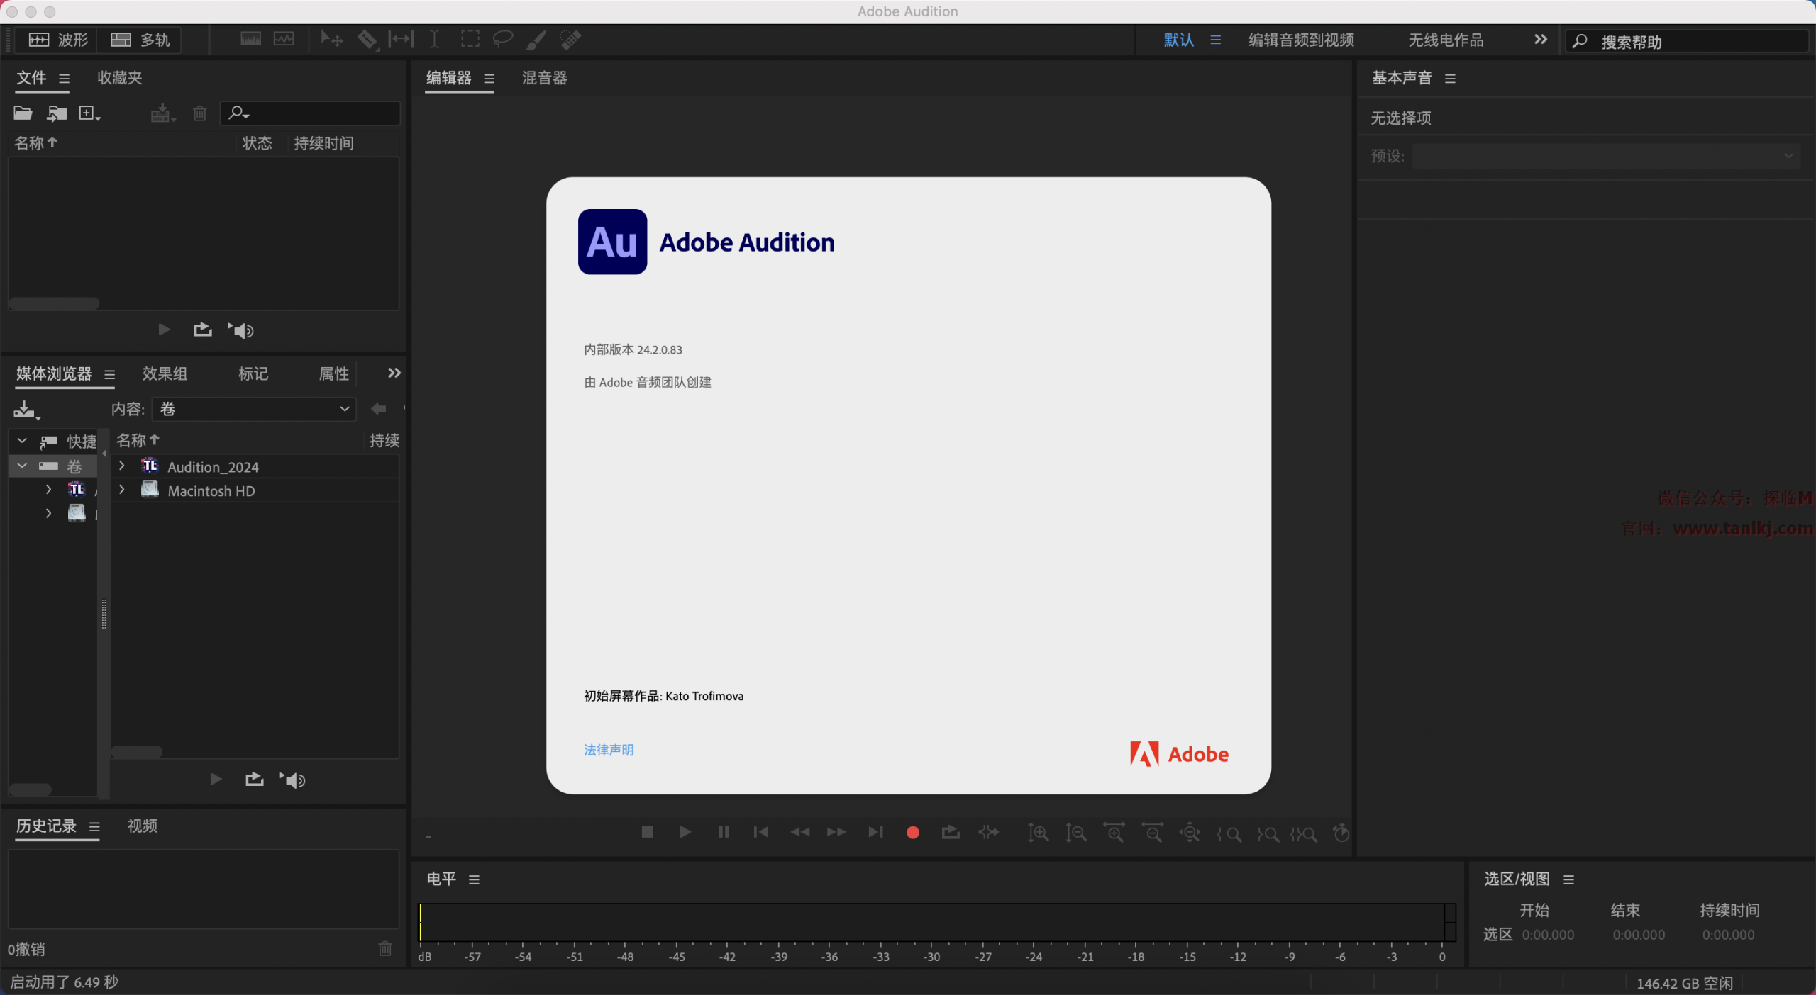Click the play icon below the 文件 list
Viewport: 1816px width, 995px height.
pos(164,330)
